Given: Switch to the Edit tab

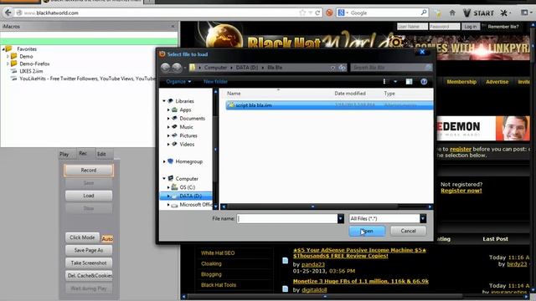Looking at the screenshot, I should coord(101,154).
